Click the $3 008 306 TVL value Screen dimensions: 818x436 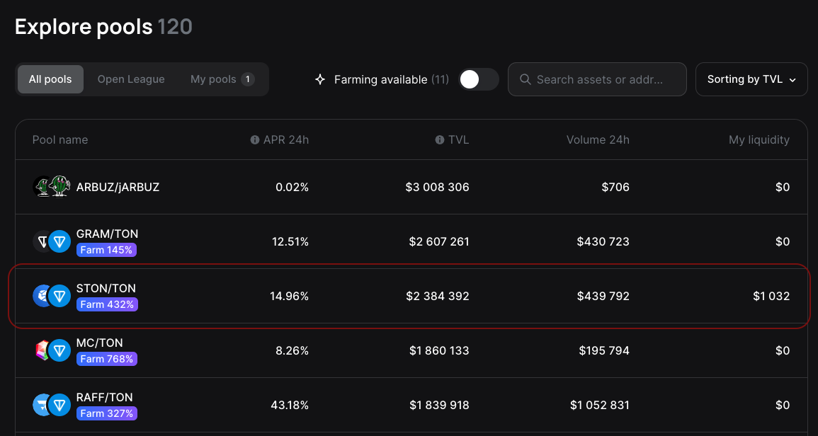[x=437, y=187]
